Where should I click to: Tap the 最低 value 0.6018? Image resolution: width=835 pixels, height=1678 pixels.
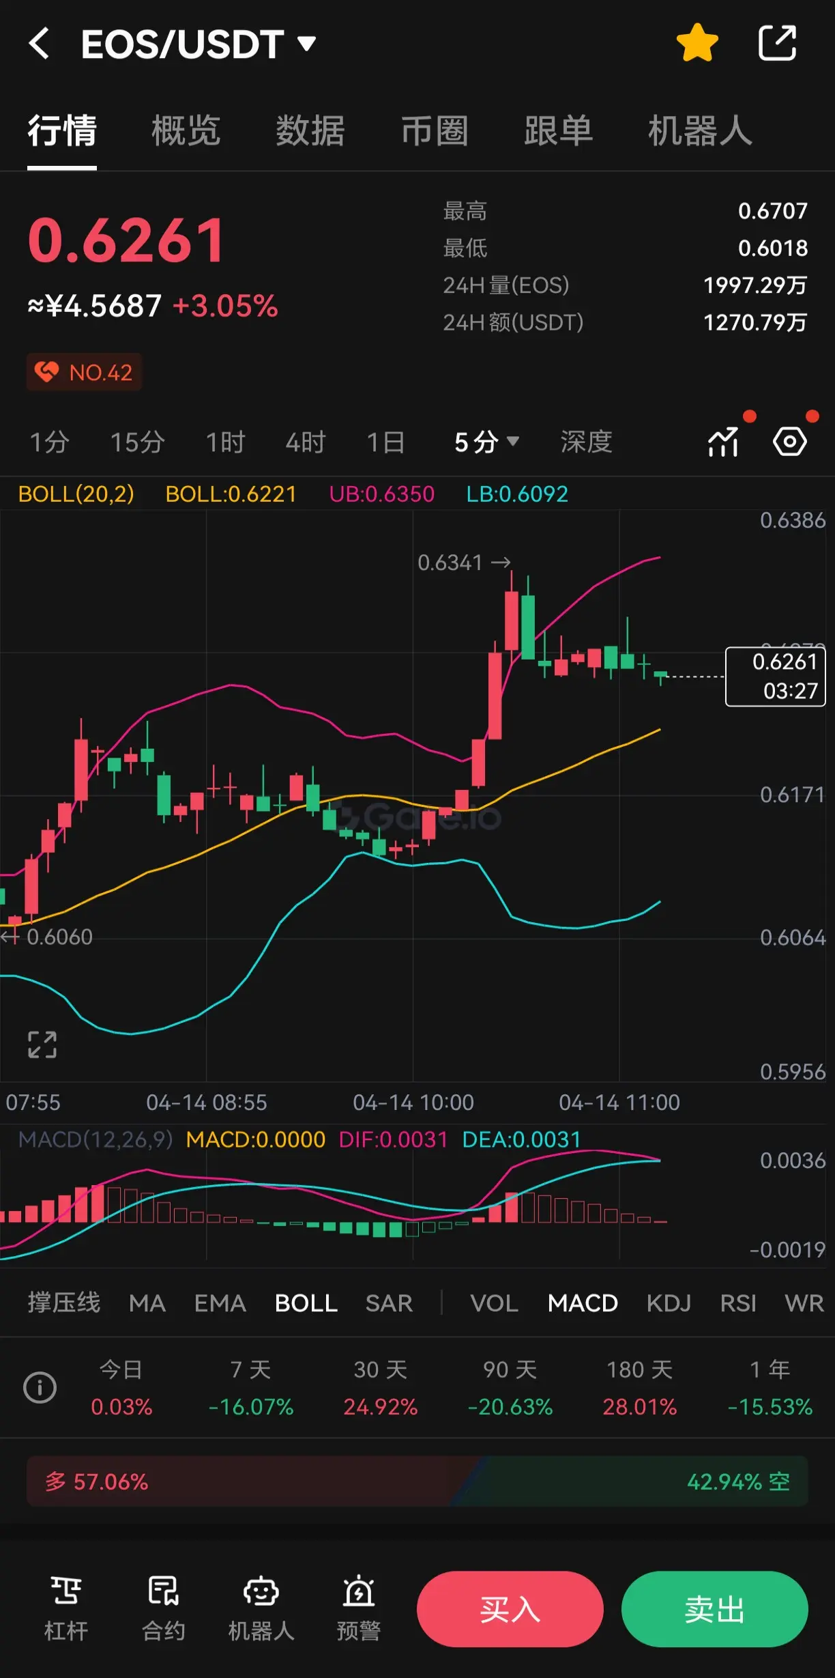(773, 248)
